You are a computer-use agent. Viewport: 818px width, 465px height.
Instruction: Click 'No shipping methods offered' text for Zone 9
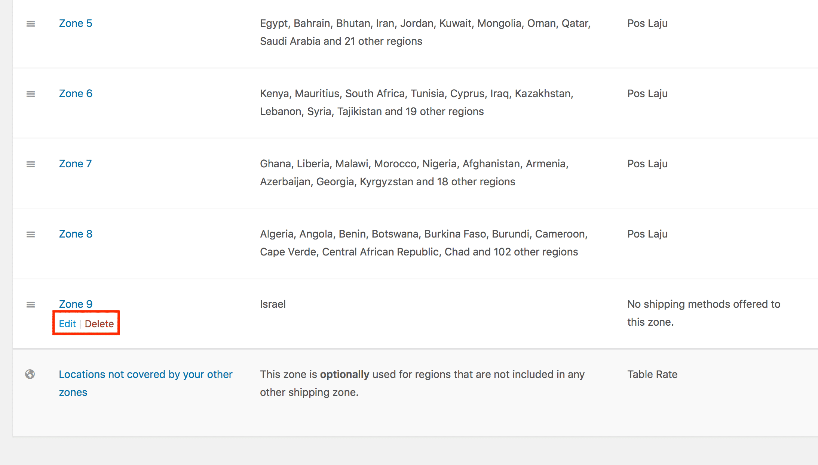[x=704, y=313]
